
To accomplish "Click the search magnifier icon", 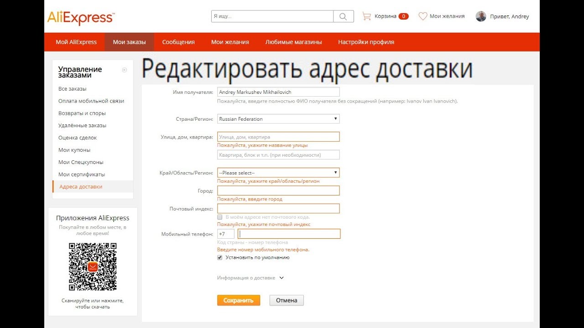I will tap(344, 16).
